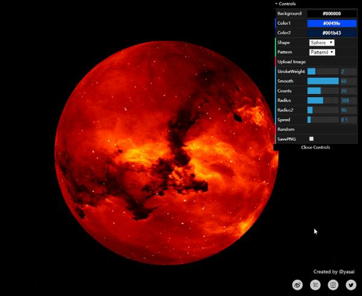Screen dimensions: 362x296
Task: Click the Pattern label text
Action: 285,52
